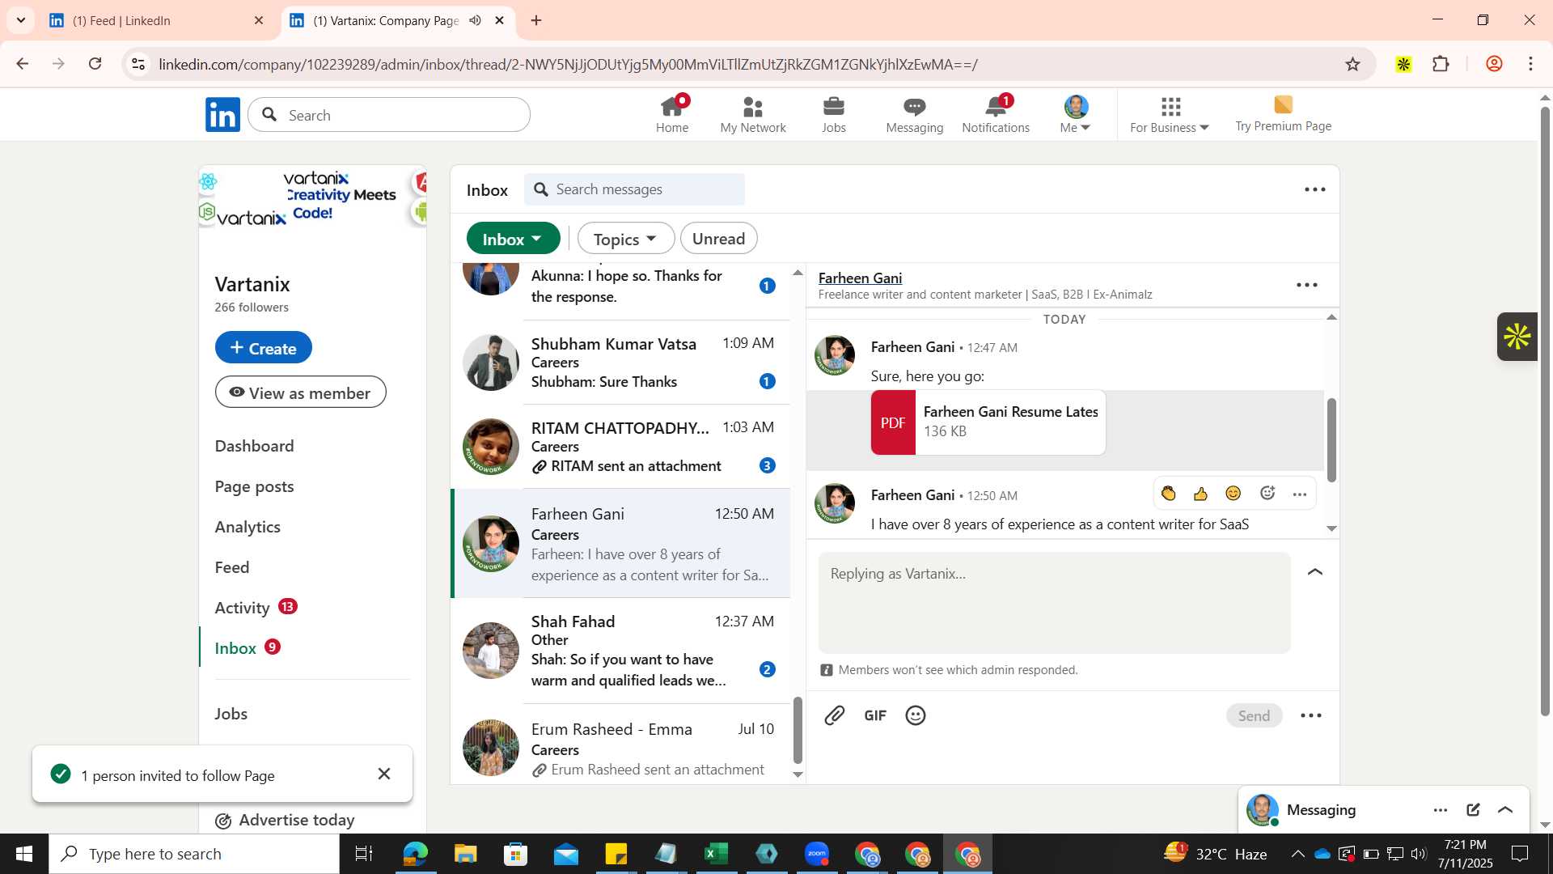Expand Inbox filter dropdown

coord(513,239)
